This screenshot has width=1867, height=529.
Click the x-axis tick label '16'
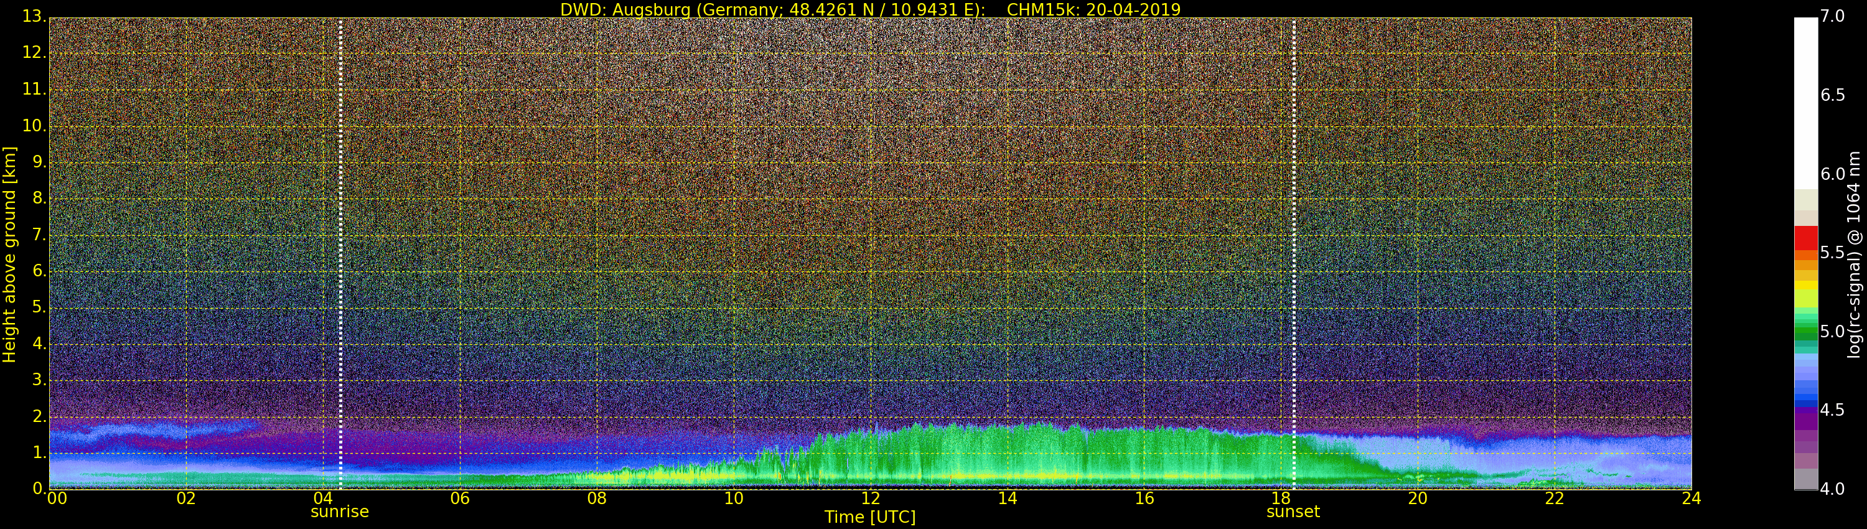pyautogui.click(x=1144, y=499)
